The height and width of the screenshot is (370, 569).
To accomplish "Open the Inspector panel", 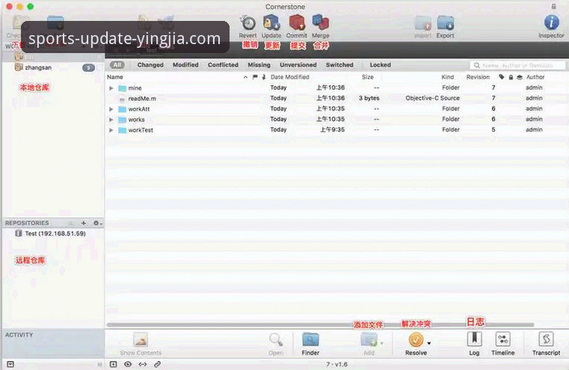I will (551, 23).
